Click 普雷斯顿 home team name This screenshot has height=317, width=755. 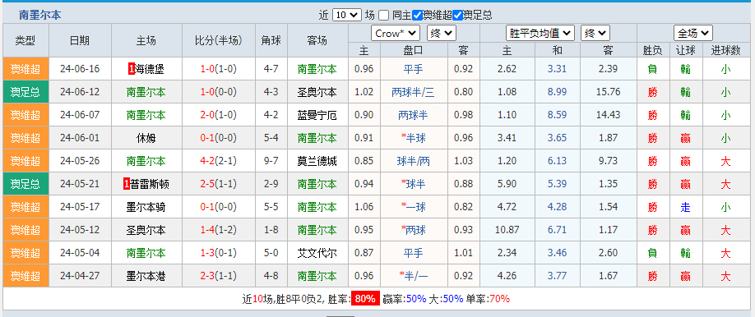(x=150, y=184)
